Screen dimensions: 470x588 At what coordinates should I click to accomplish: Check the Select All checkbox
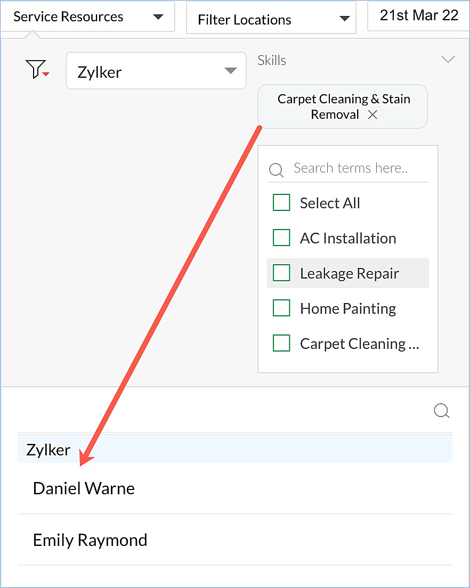pyautogui.click(x=281, y=203)
